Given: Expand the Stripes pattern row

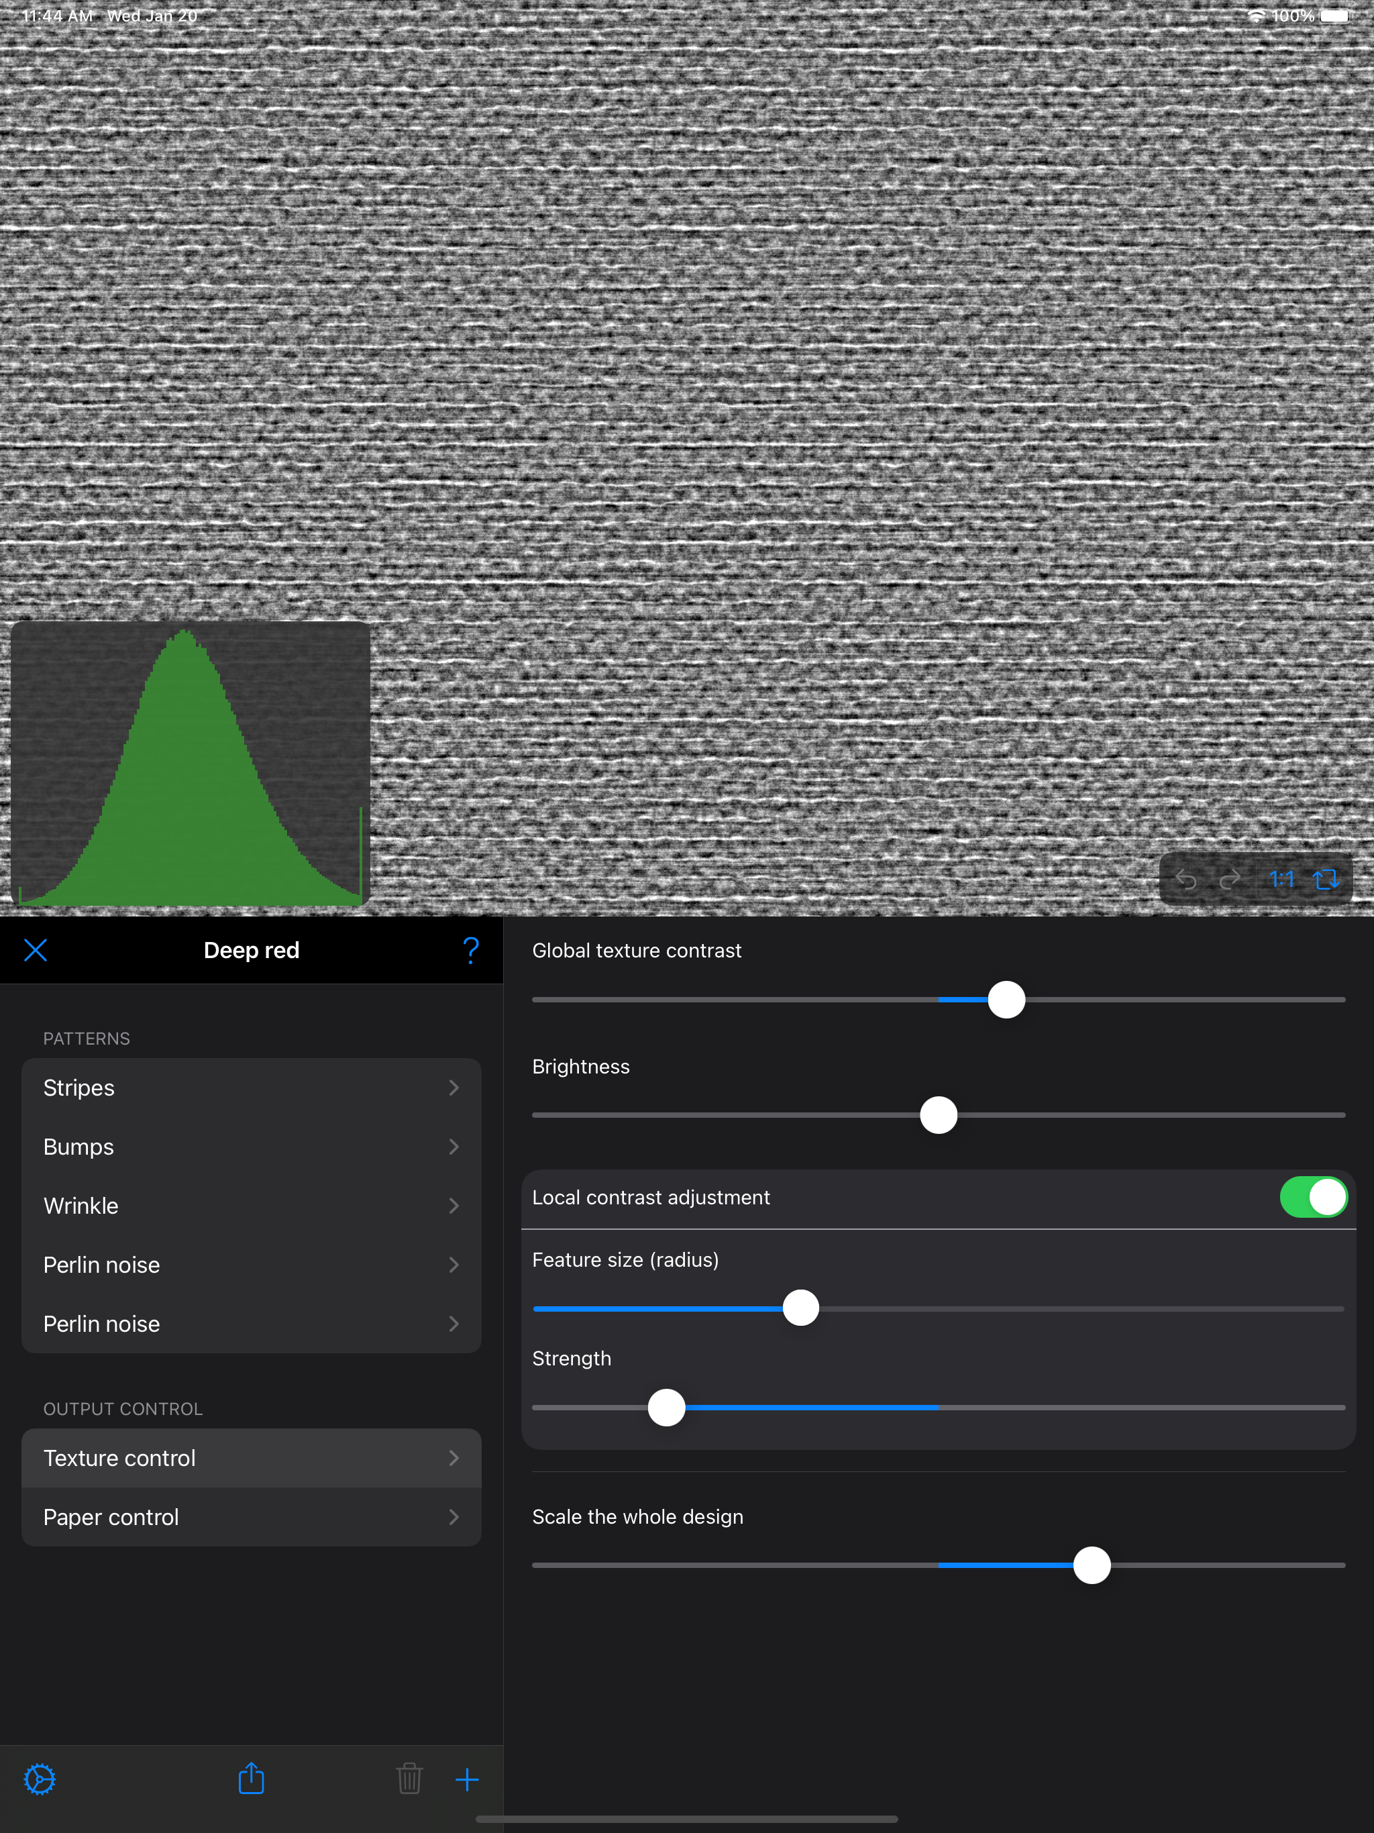Looking at the screenshot, I should coord(251,1088).
